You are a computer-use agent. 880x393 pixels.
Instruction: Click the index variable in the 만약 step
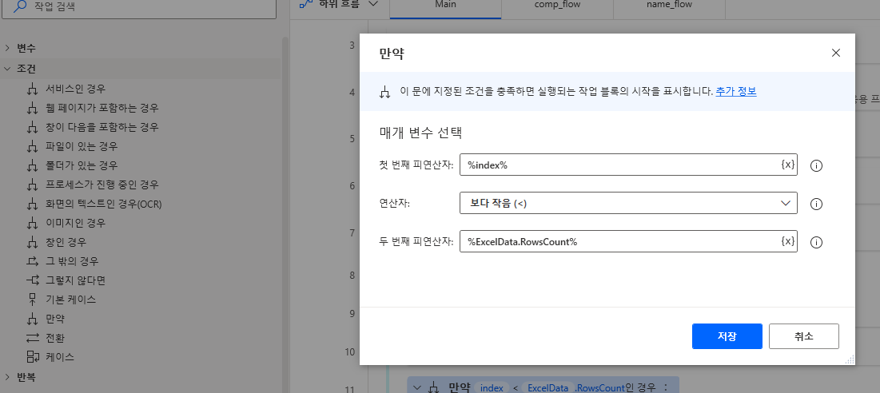[x=491, y=387]
